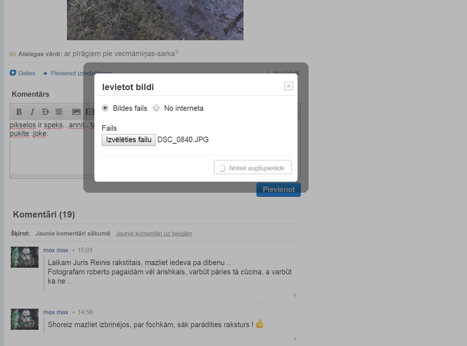
Task: Close the Ievietot bildi dialog
Action: [288, 86]
